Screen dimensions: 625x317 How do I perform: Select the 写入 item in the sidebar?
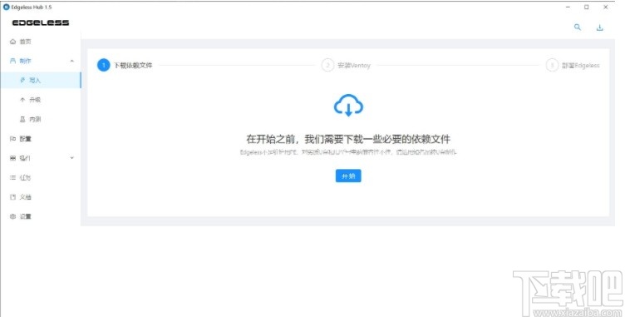coord(40,80)
